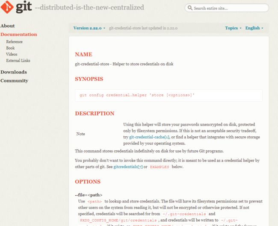This screenshot has width=278, height=226.
Task: Open the Book link in sidebar
Action: [10, 48]
